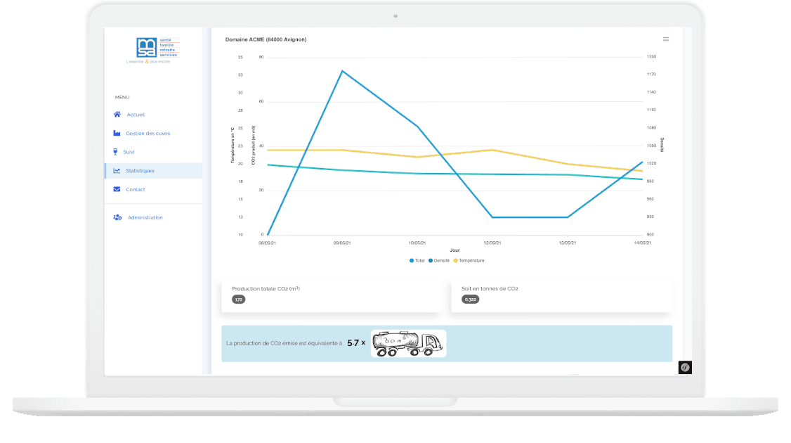Click the Administration users-cog icon
Image resolution: width=791 pixels, height=443 pixels.
[117, 217]
